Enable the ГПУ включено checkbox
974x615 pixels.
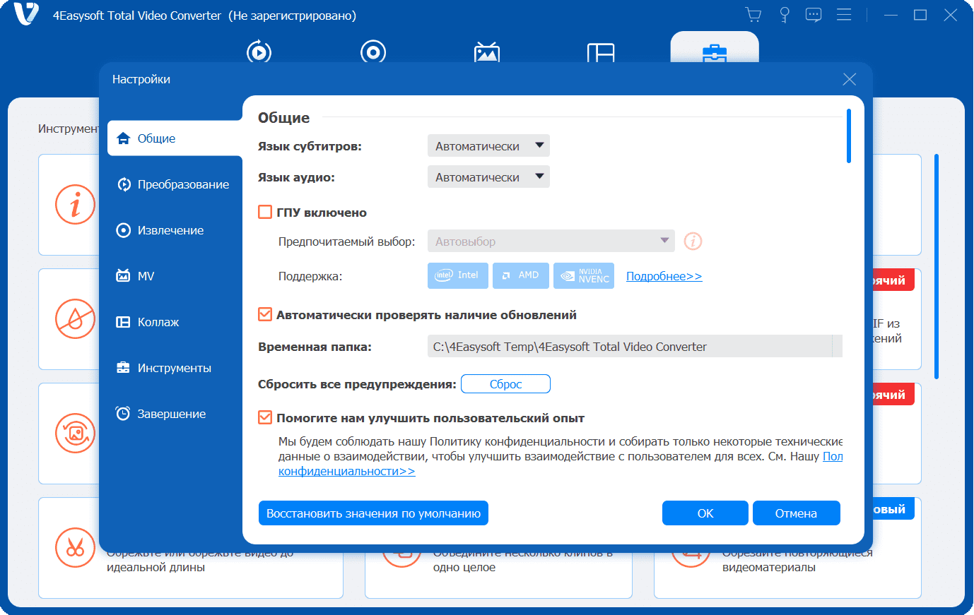[265, 212]
